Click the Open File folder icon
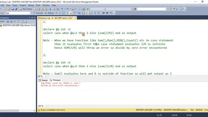The height and width of the screenshot is (117, 208). 9,9
